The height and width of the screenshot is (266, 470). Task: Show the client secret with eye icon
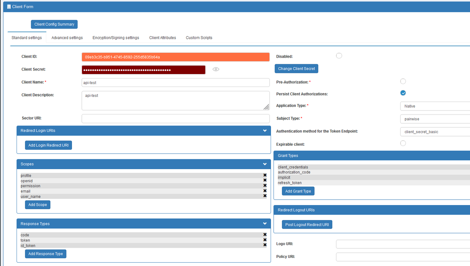(x=216, y=69)
